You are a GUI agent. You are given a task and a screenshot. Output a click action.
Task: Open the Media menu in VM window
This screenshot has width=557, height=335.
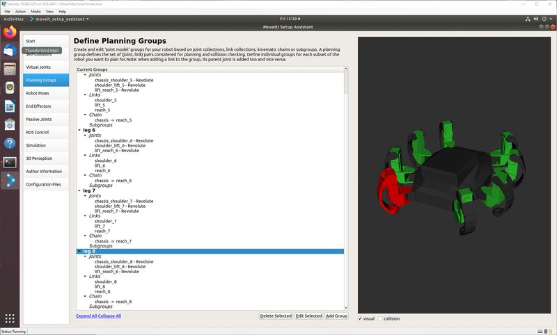36,12
